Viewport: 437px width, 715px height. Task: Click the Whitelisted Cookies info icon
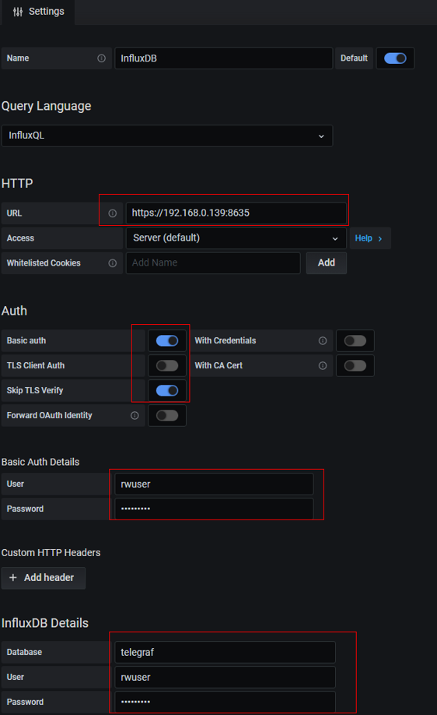tap(113, 263)
